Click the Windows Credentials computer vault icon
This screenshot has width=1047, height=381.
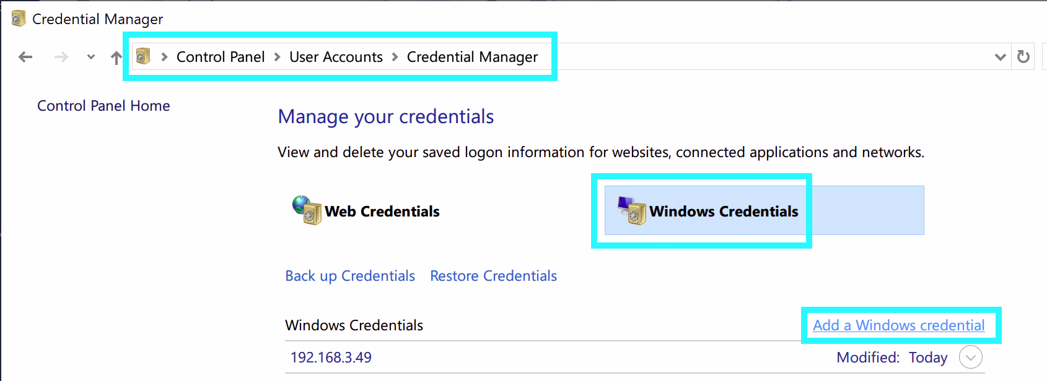click(x=631, y=210)
